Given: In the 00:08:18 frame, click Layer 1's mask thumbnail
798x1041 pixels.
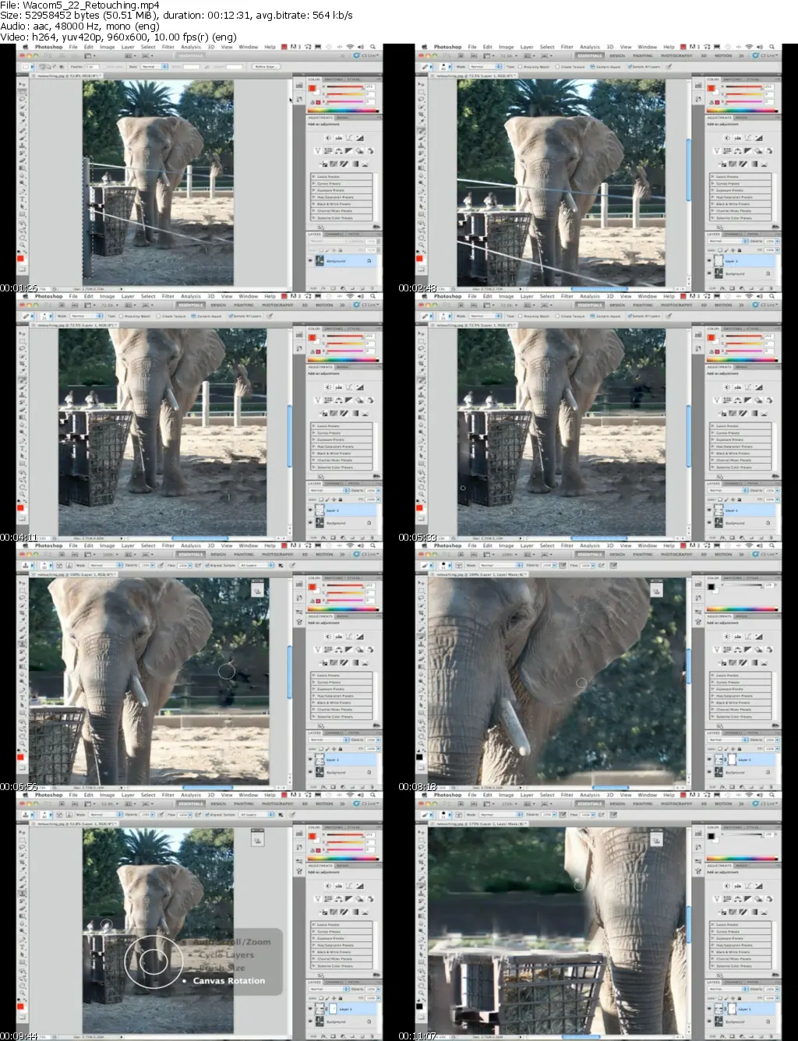Looking at the screenshot, I should click(x=731, y=760).
